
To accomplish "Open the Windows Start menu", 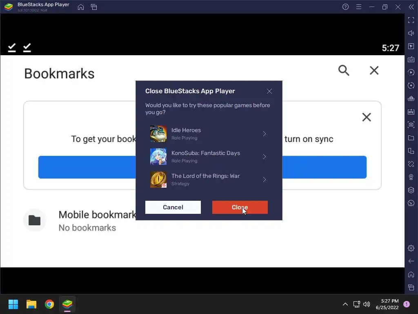I will coord(13,304).
